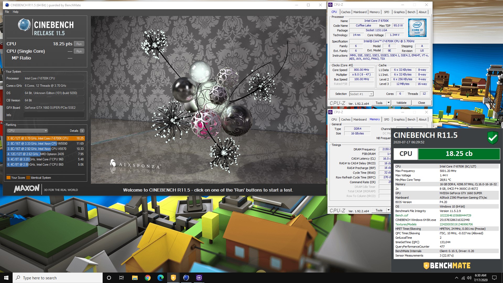The width and height of the screenshot is (503, 283).
Task: Click the Info input field in Your System
Action: tap(54, 115)
